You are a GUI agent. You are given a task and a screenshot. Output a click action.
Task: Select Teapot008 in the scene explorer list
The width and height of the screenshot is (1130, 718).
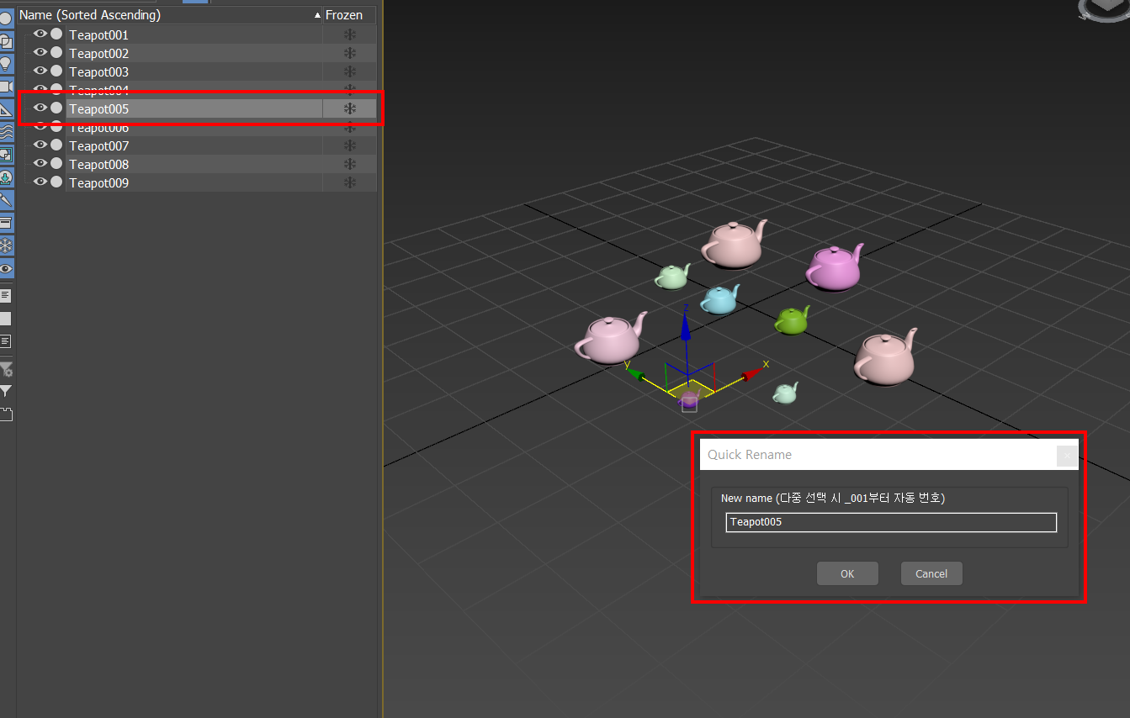pos(98,164)
